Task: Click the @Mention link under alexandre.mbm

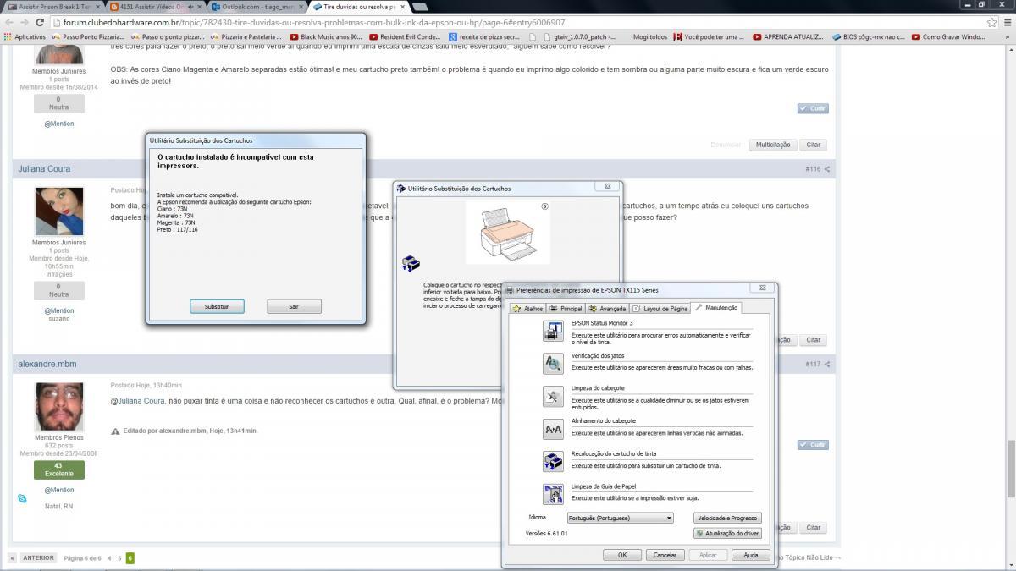Action: (x=59, y=490)
